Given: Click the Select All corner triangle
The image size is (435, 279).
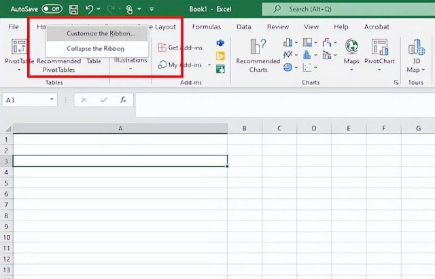Looking at the screenshot, I should point(7,128).
